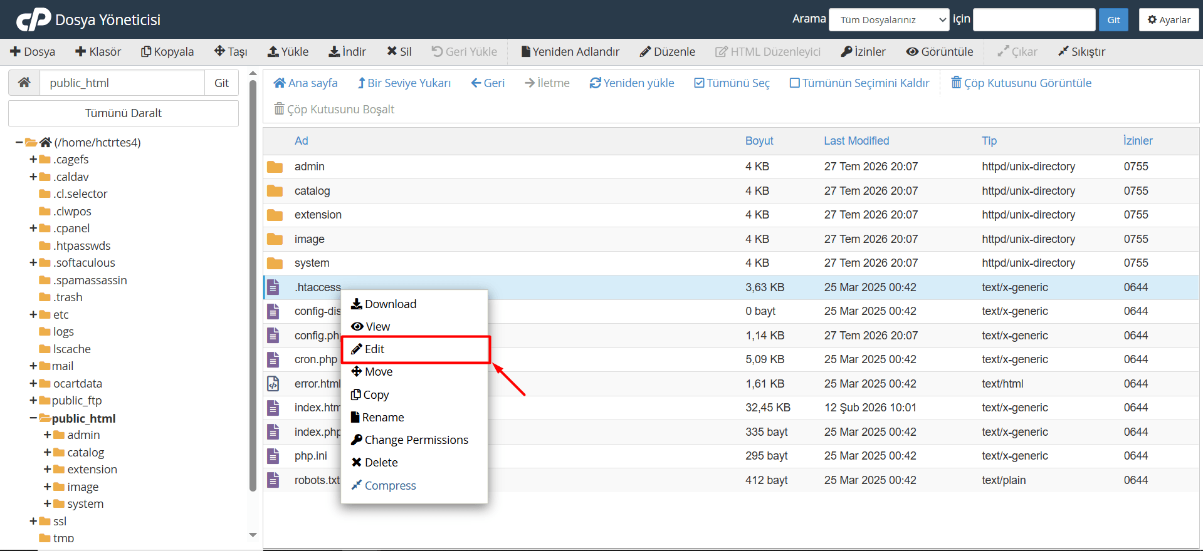Check Tümünü Seç select all
Viewport: 1203px width, 551px height.
click(732, 83)
